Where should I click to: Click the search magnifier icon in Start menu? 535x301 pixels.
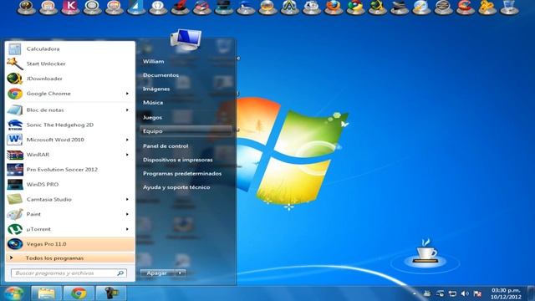[x=120, y=273]
